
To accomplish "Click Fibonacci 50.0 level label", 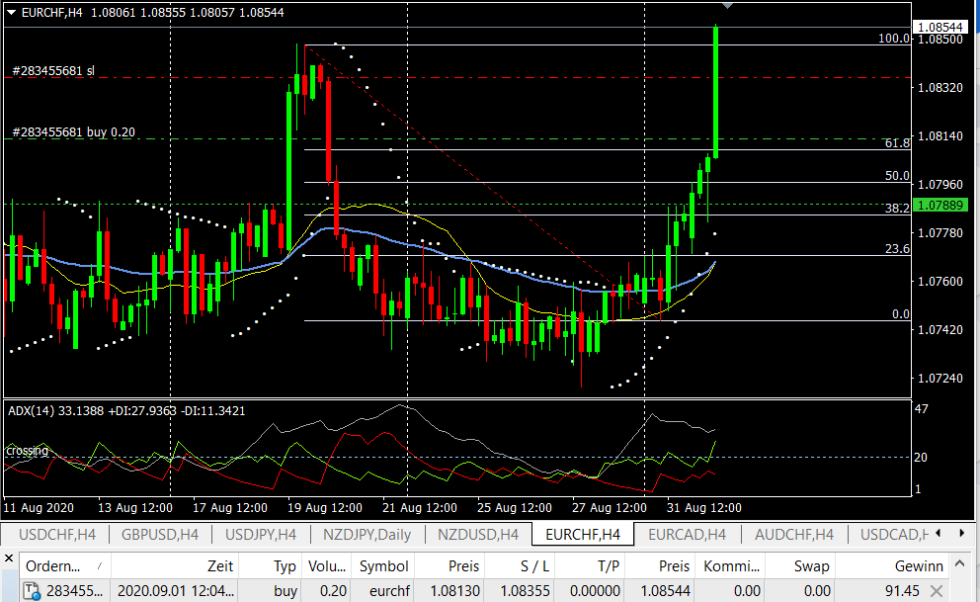I will point(897,176).
